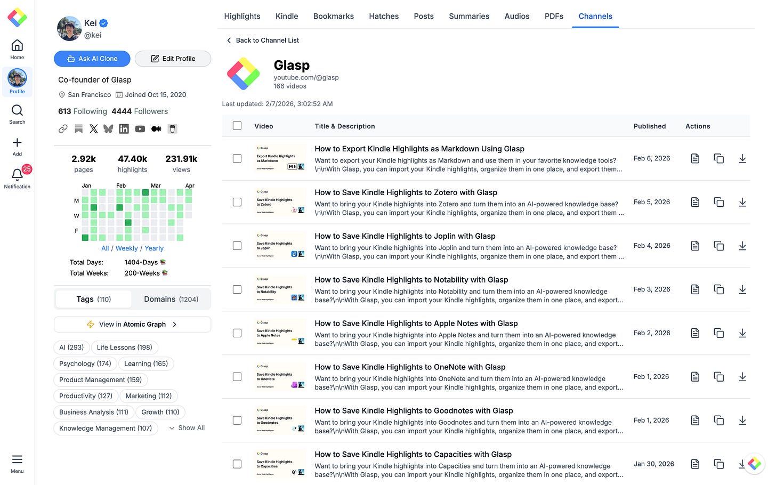Download icon for the OneNote video row

742,377
